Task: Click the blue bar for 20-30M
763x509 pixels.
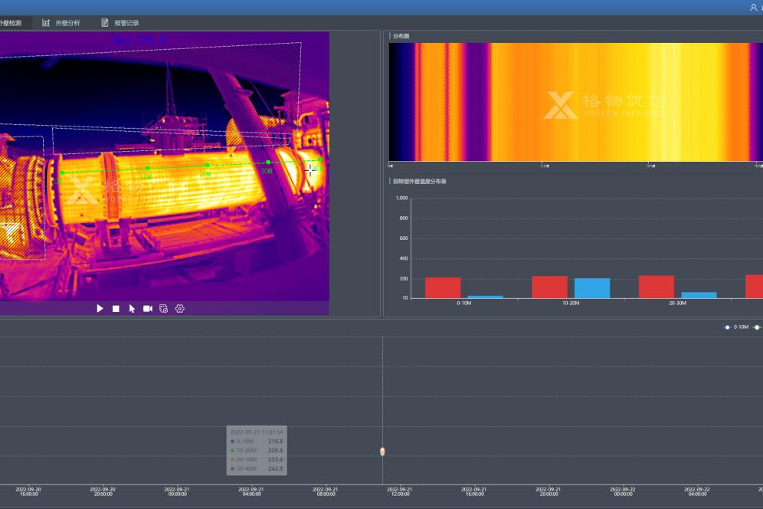Action: [x=699, y=295]
